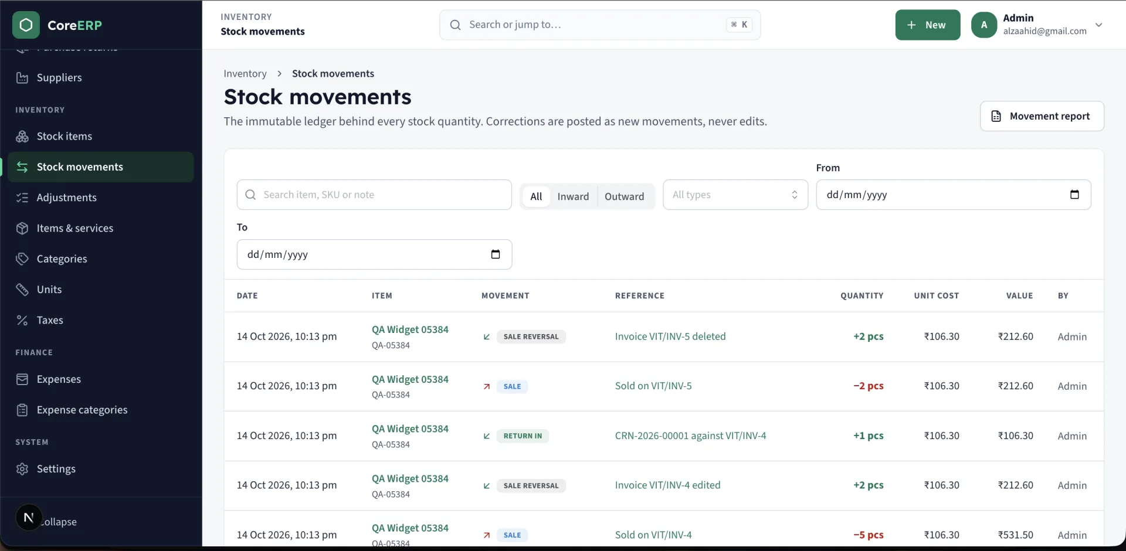
Task: Click the +1 pcs quantity value
Action: (868, 436)
